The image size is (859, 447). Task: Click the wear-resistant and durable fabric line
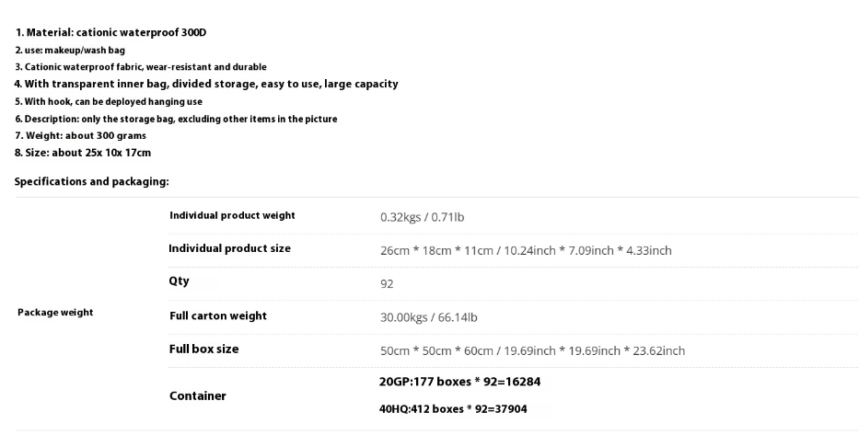pos(140,67)
